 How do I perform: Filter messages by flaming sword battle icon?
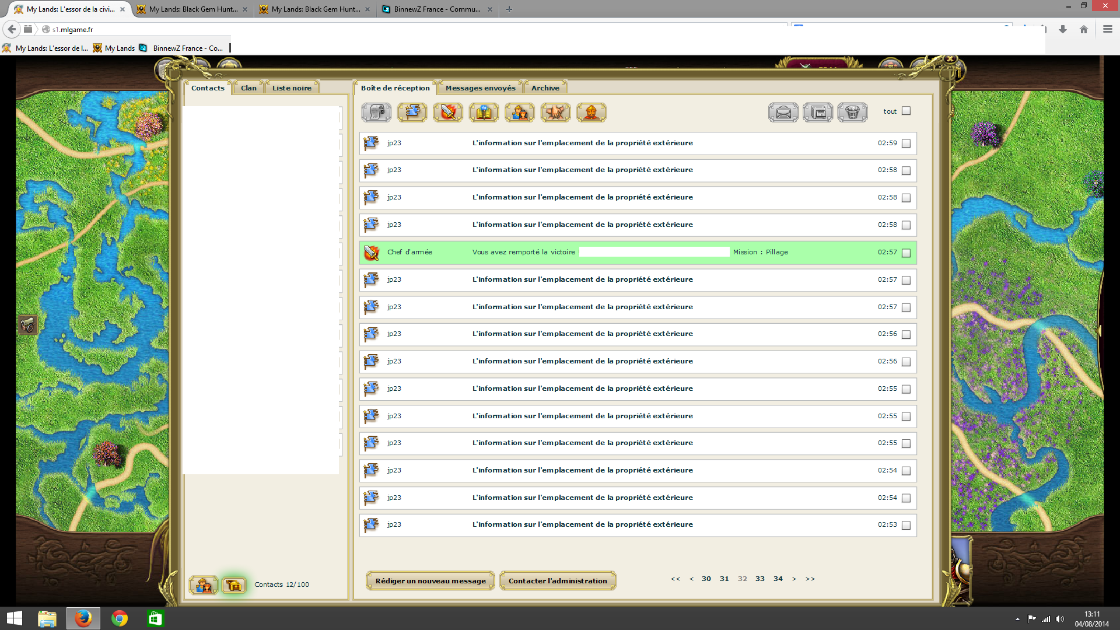coord(448,112)
